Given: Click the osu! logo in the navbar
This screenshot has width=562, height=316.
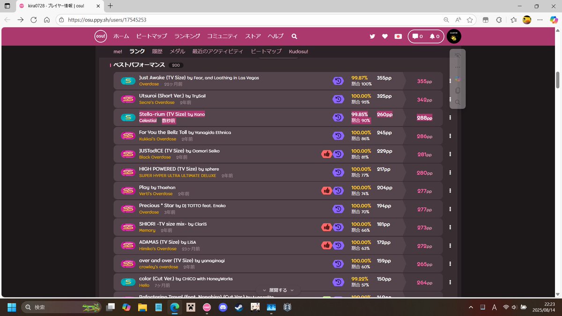Looking at the screenshot, I should coord(101,36).
